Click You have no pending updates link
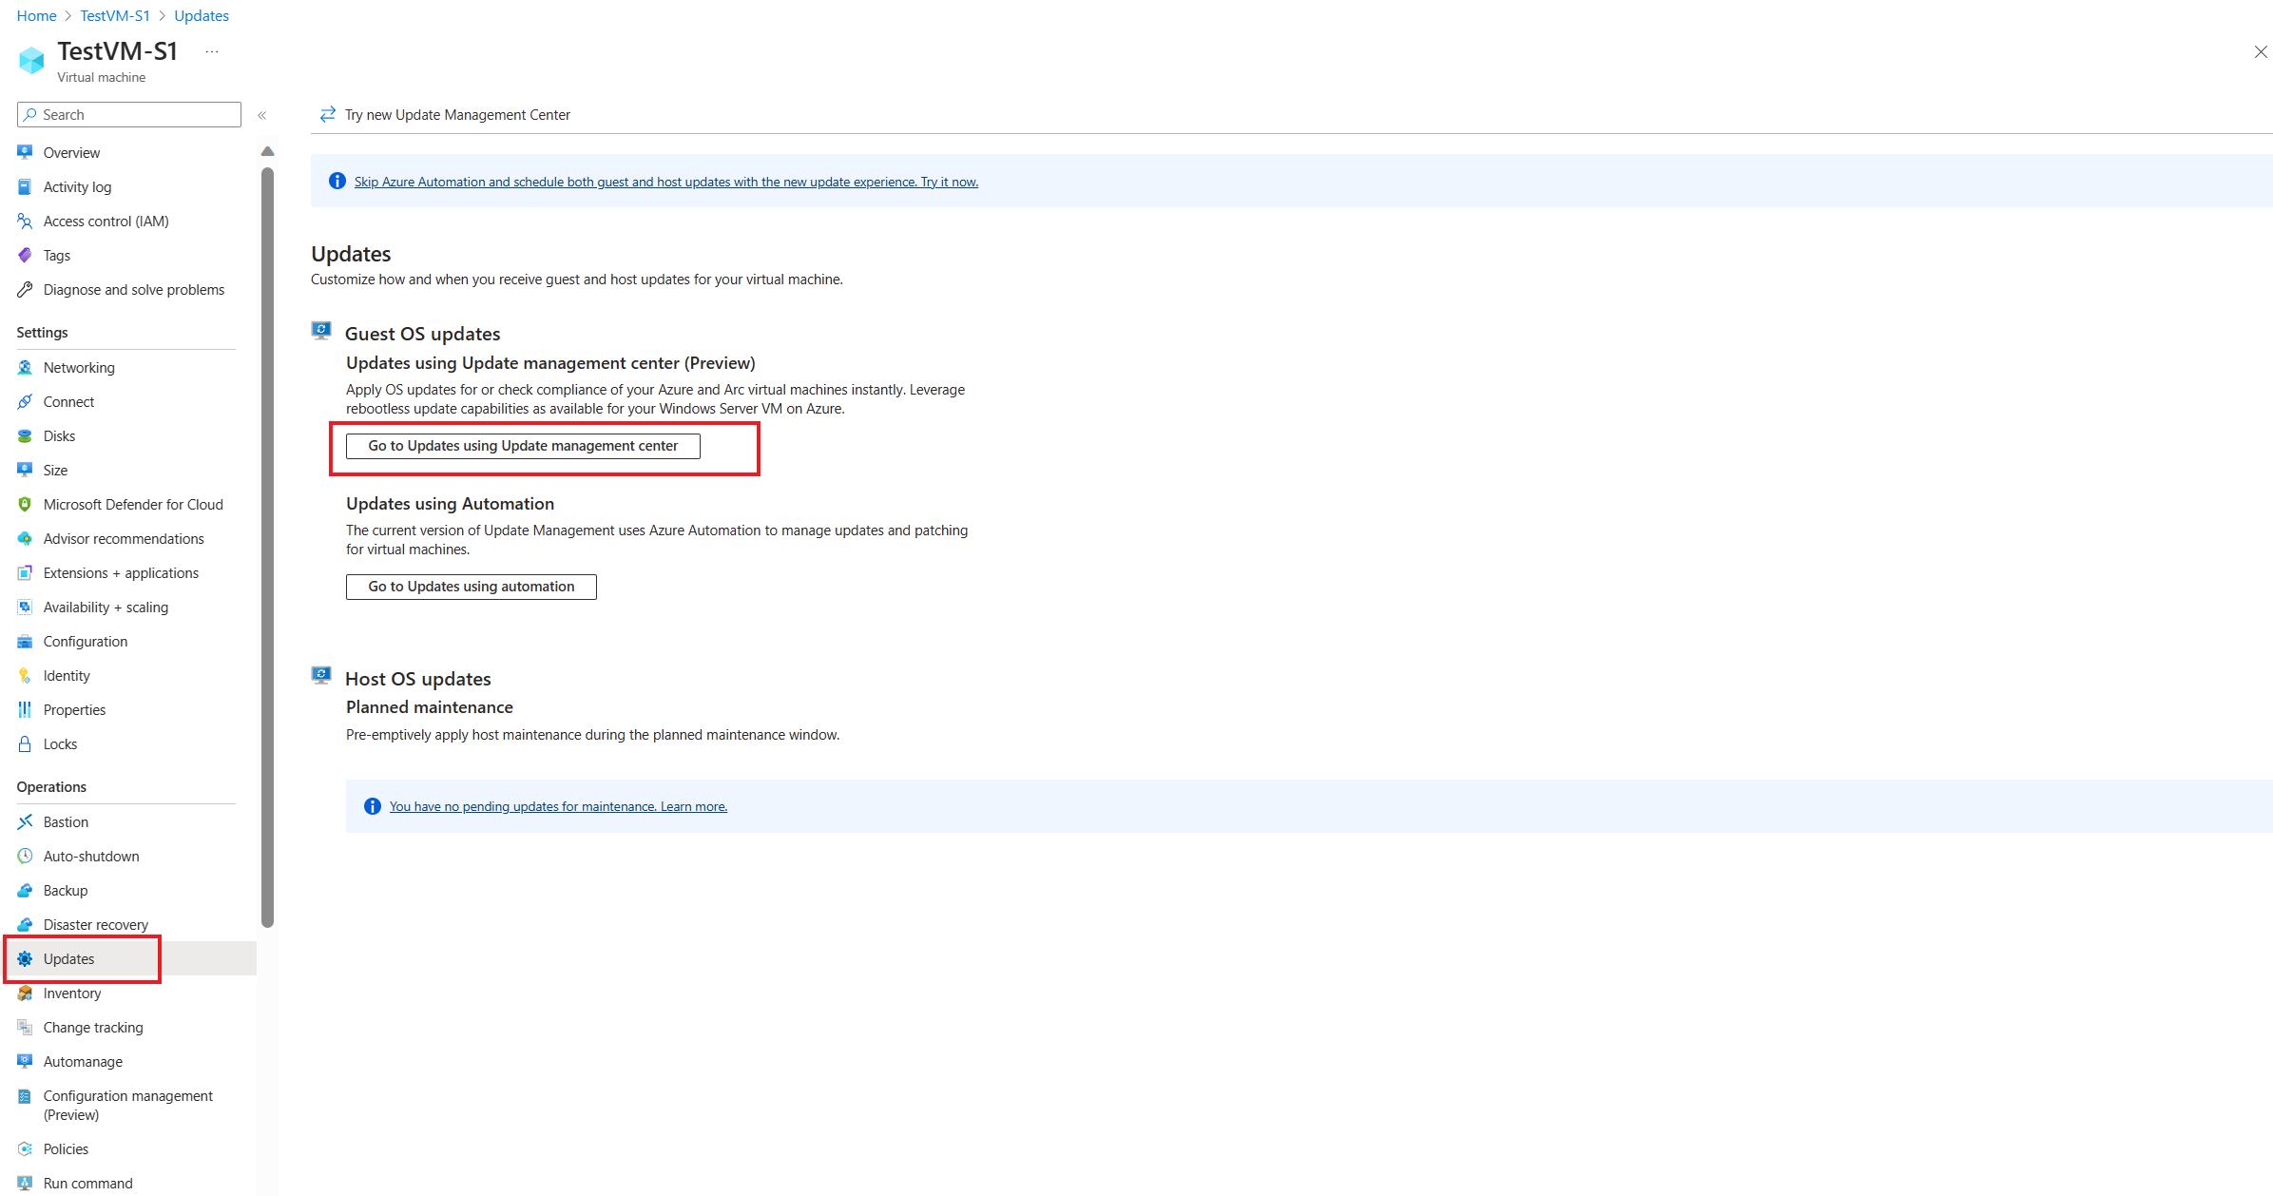The height and width of the screenshot is (1196, 2273). [x=558, y=805]
